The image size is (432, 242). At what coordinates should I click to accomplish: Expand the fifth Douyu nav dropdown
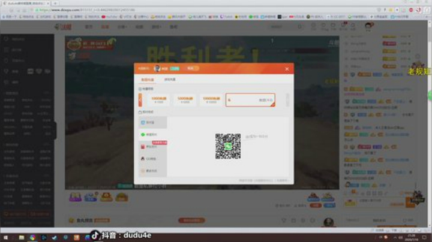[x=157, y=27]
